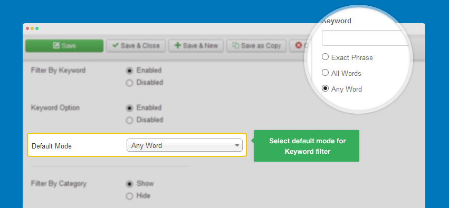The height and width of the screenshot is (208, 449).
Task: Select Disabled for Keyword Option
Action: tap(129, 120)
